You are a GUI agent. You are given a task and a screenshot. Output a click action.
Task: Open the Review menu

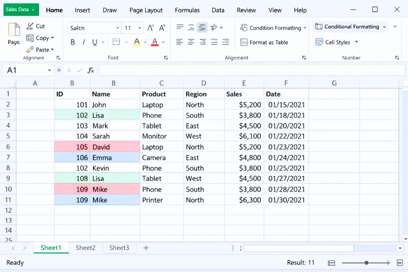(246, 10)
